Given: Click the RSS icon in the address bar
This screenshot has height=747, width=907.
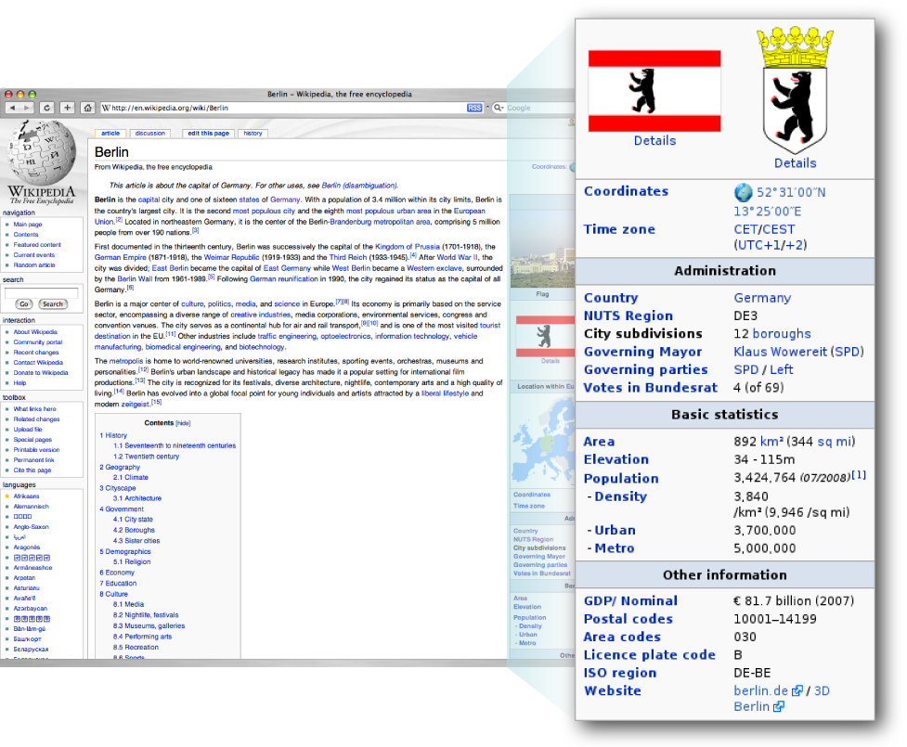Looking at the screenshot, I should [474, 107].
